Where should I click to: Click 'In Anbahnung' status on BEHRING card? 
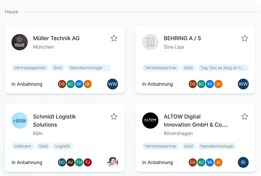point(157,84)
